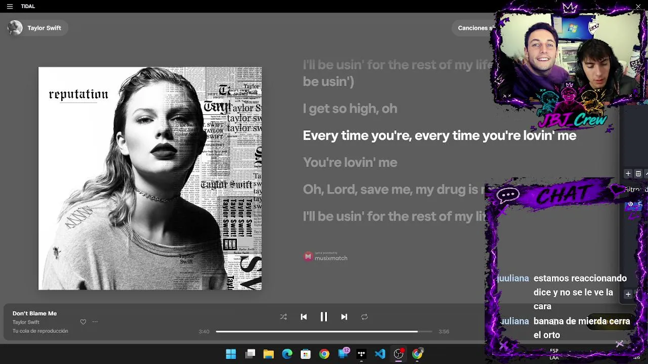Open Taylor Swift artist chip label
Viewport: 648px width, 364px height.
tap(44, 28)
